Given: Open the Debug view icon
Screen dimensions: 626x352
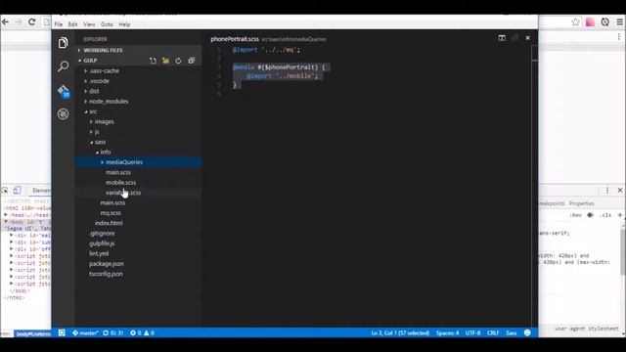Looking at the screenshot, I should (x=63, y=114).
